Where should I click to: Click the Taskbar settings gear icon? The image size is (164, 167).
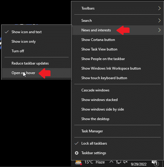pos(77,153)
